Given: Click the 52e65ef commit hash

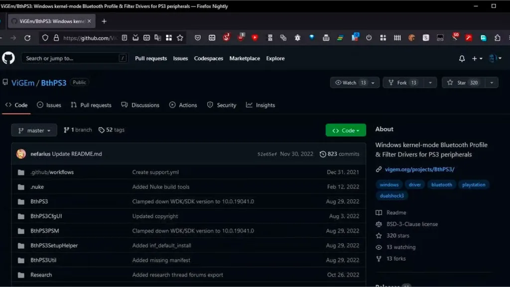Looking at the screenshot, I should click(x=267, y=154).
